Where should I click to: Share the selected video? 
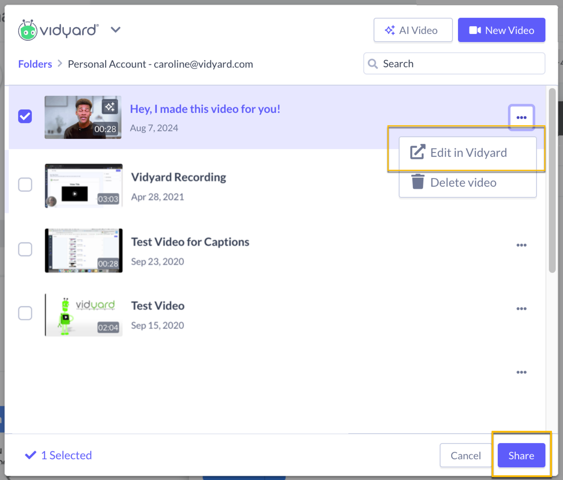pos(521,455)
